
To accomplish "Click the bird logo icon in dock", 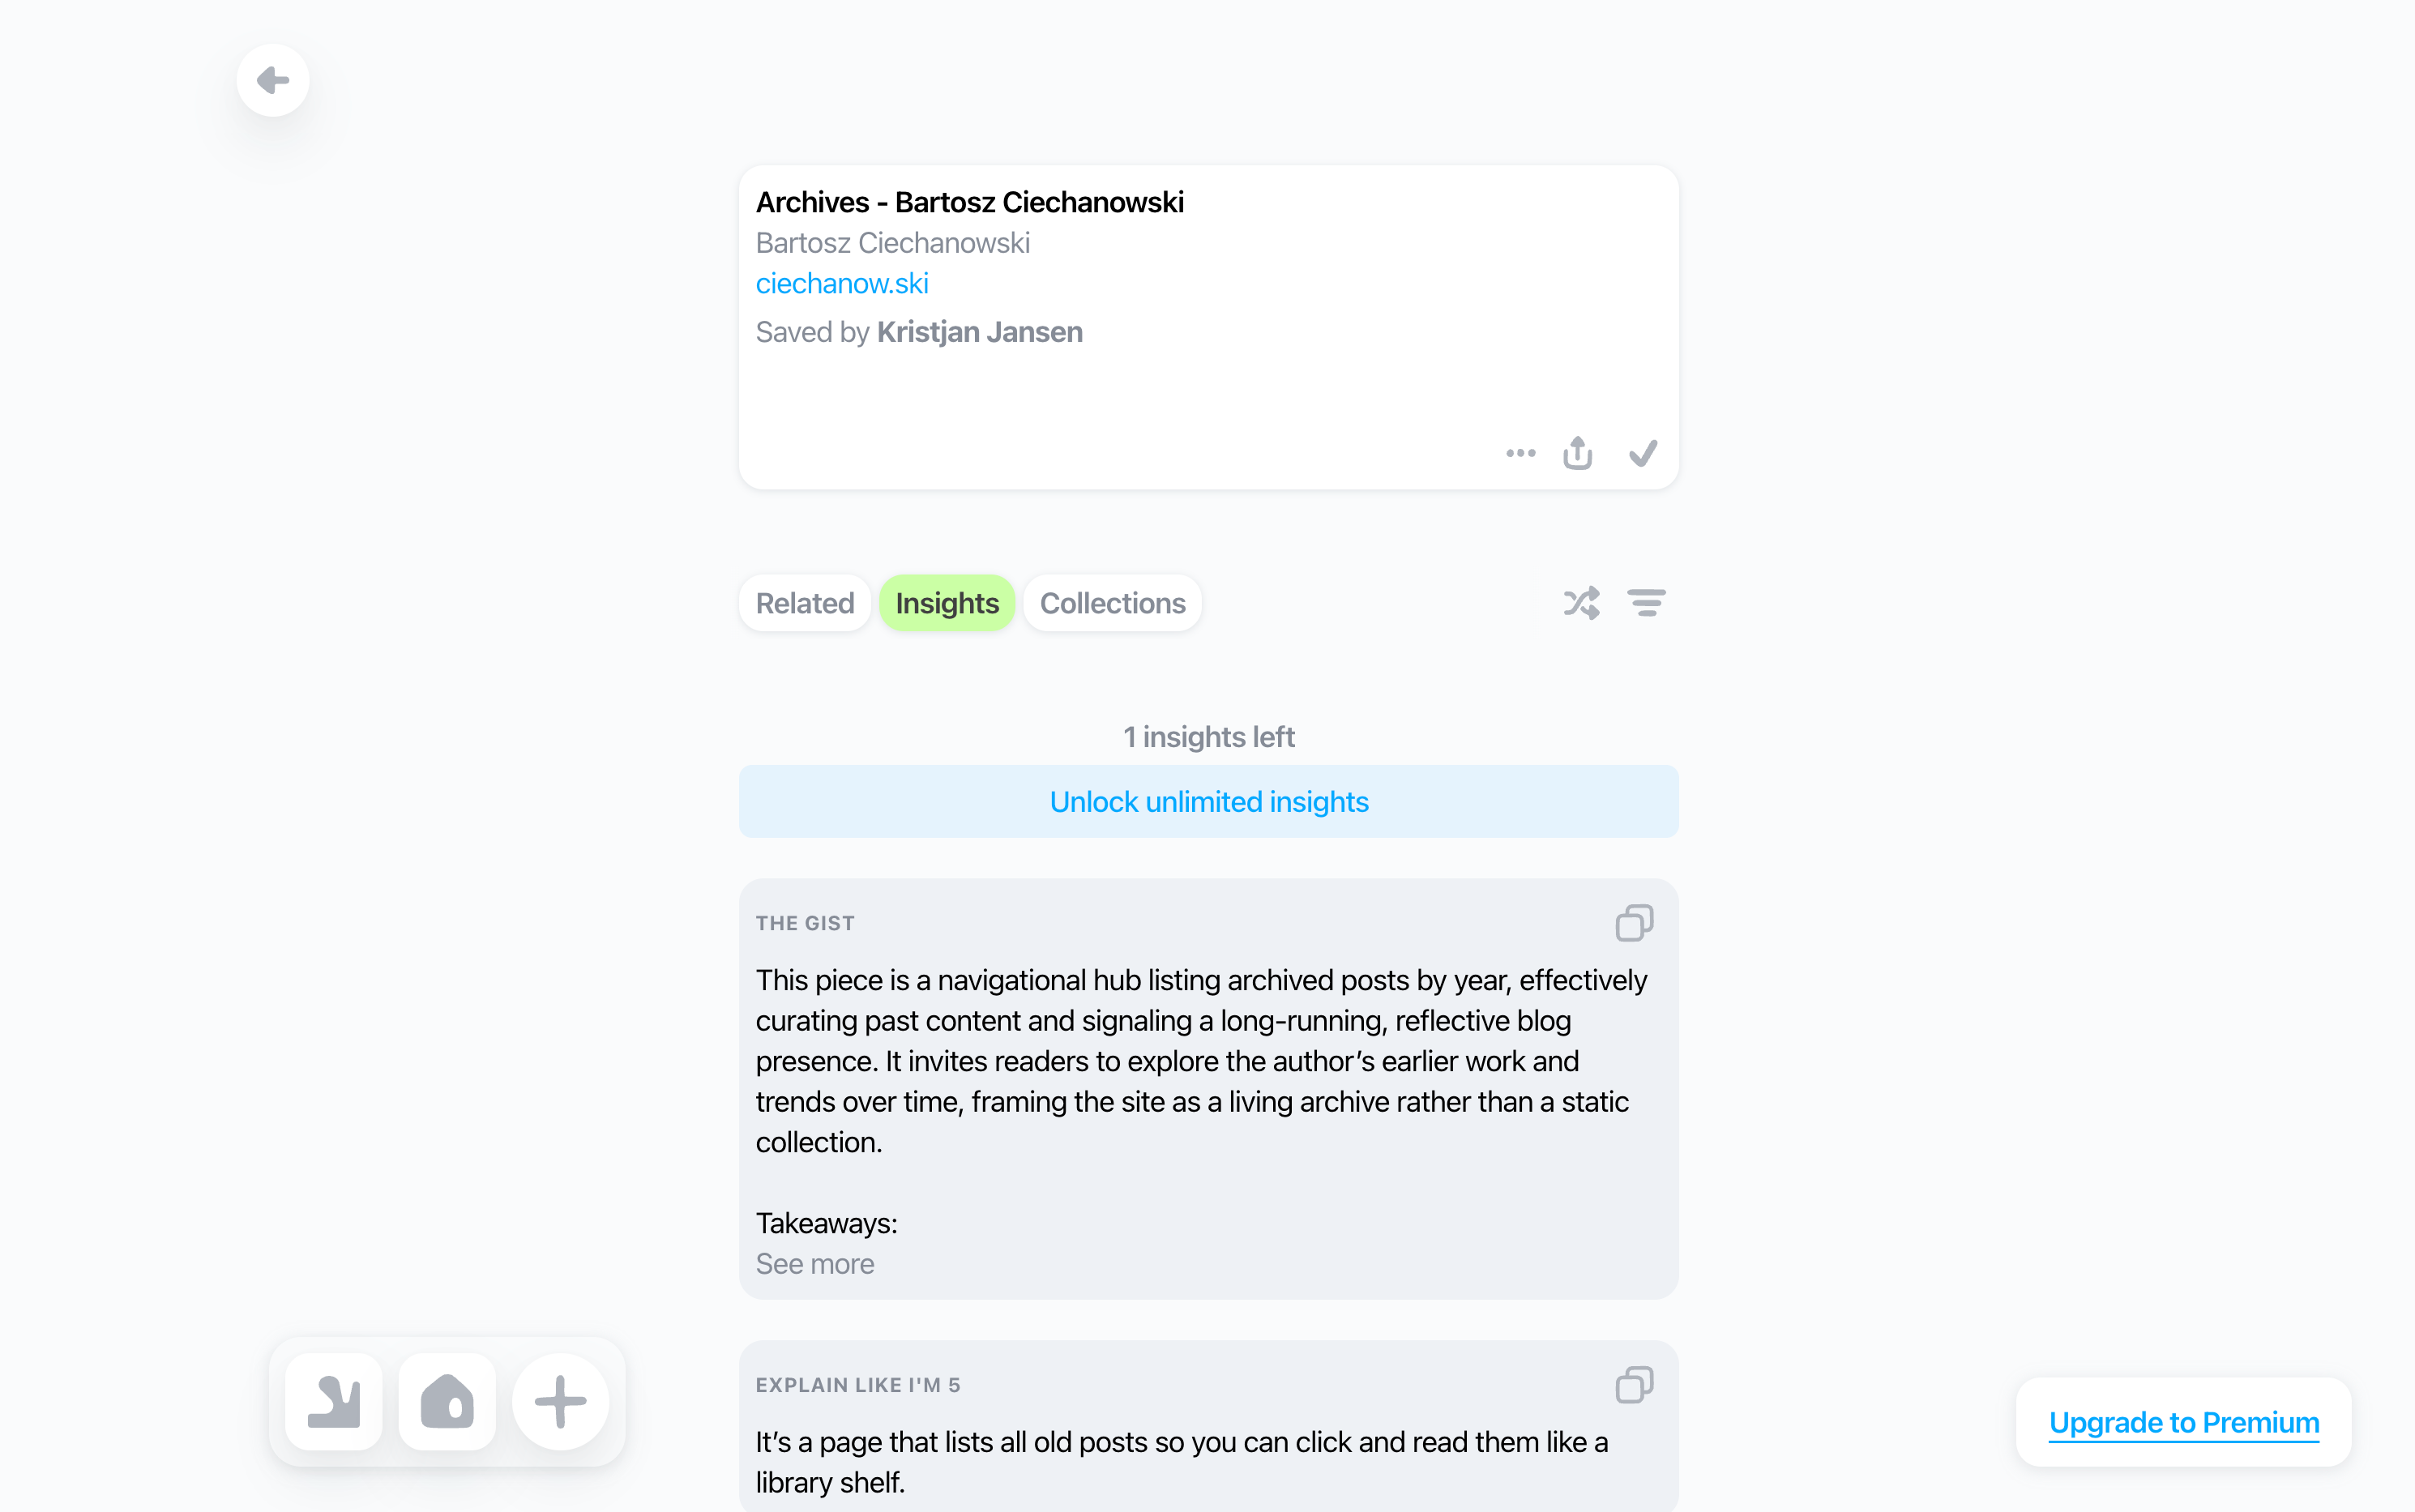I will tap(334, 1401).
